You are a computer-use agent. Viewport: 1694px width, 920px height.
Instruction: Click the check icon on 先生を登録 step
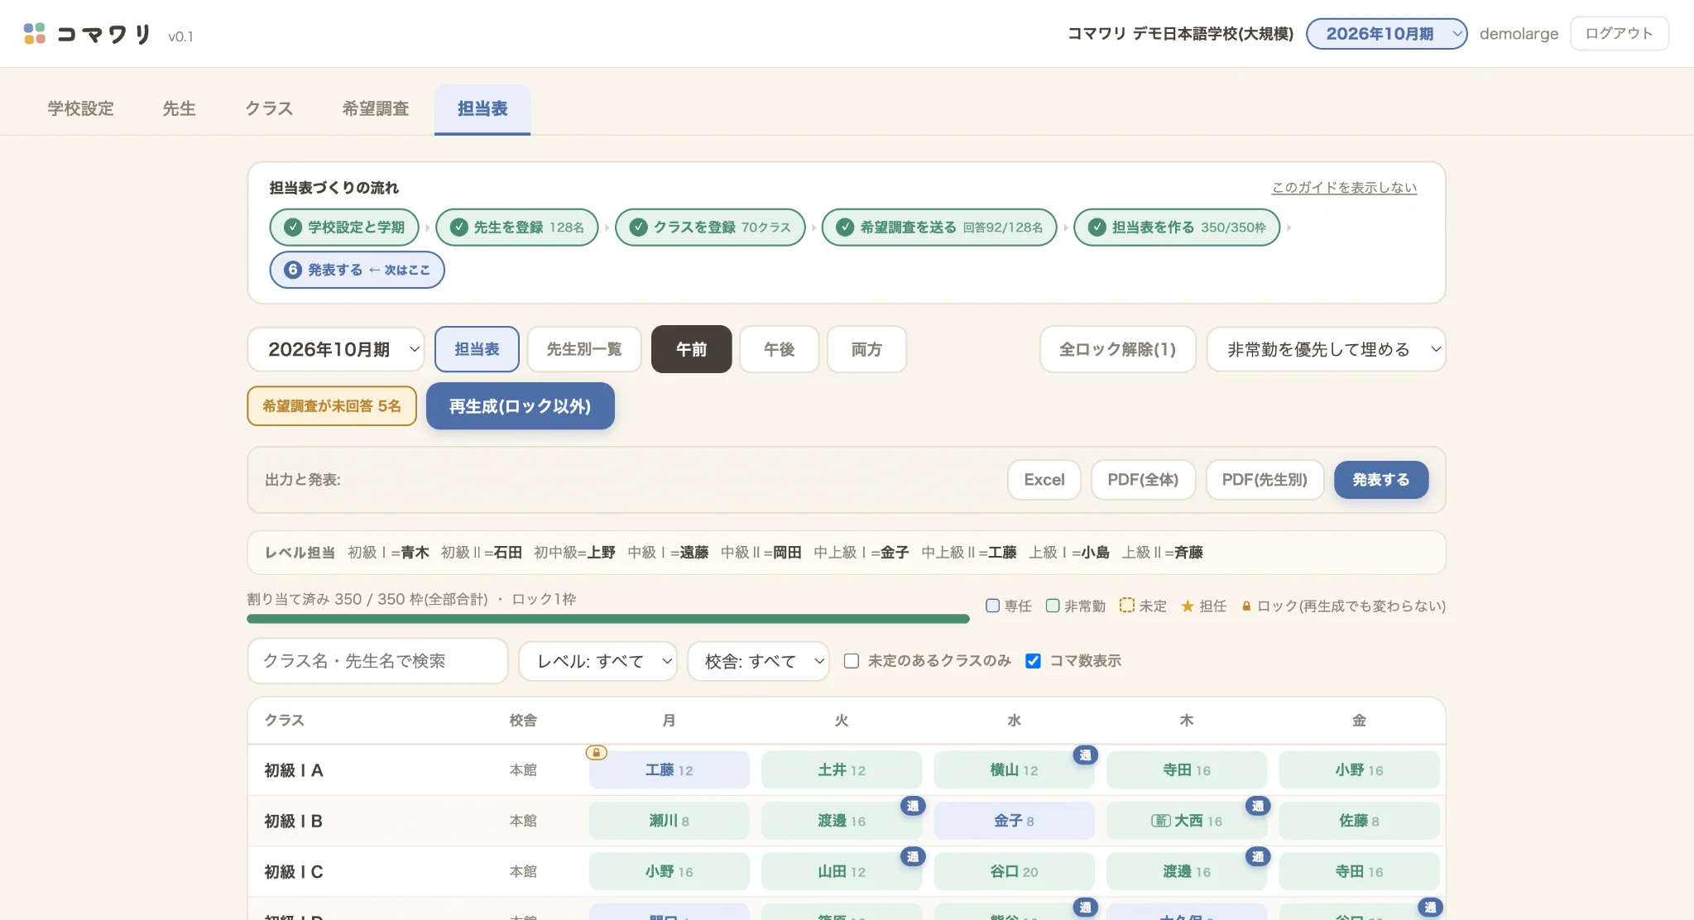click(x=458, y=227)
